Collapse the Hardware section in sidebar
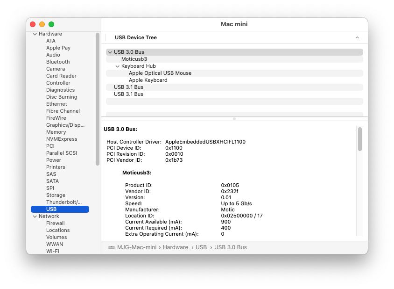394x289 pixels. [35, 34]
